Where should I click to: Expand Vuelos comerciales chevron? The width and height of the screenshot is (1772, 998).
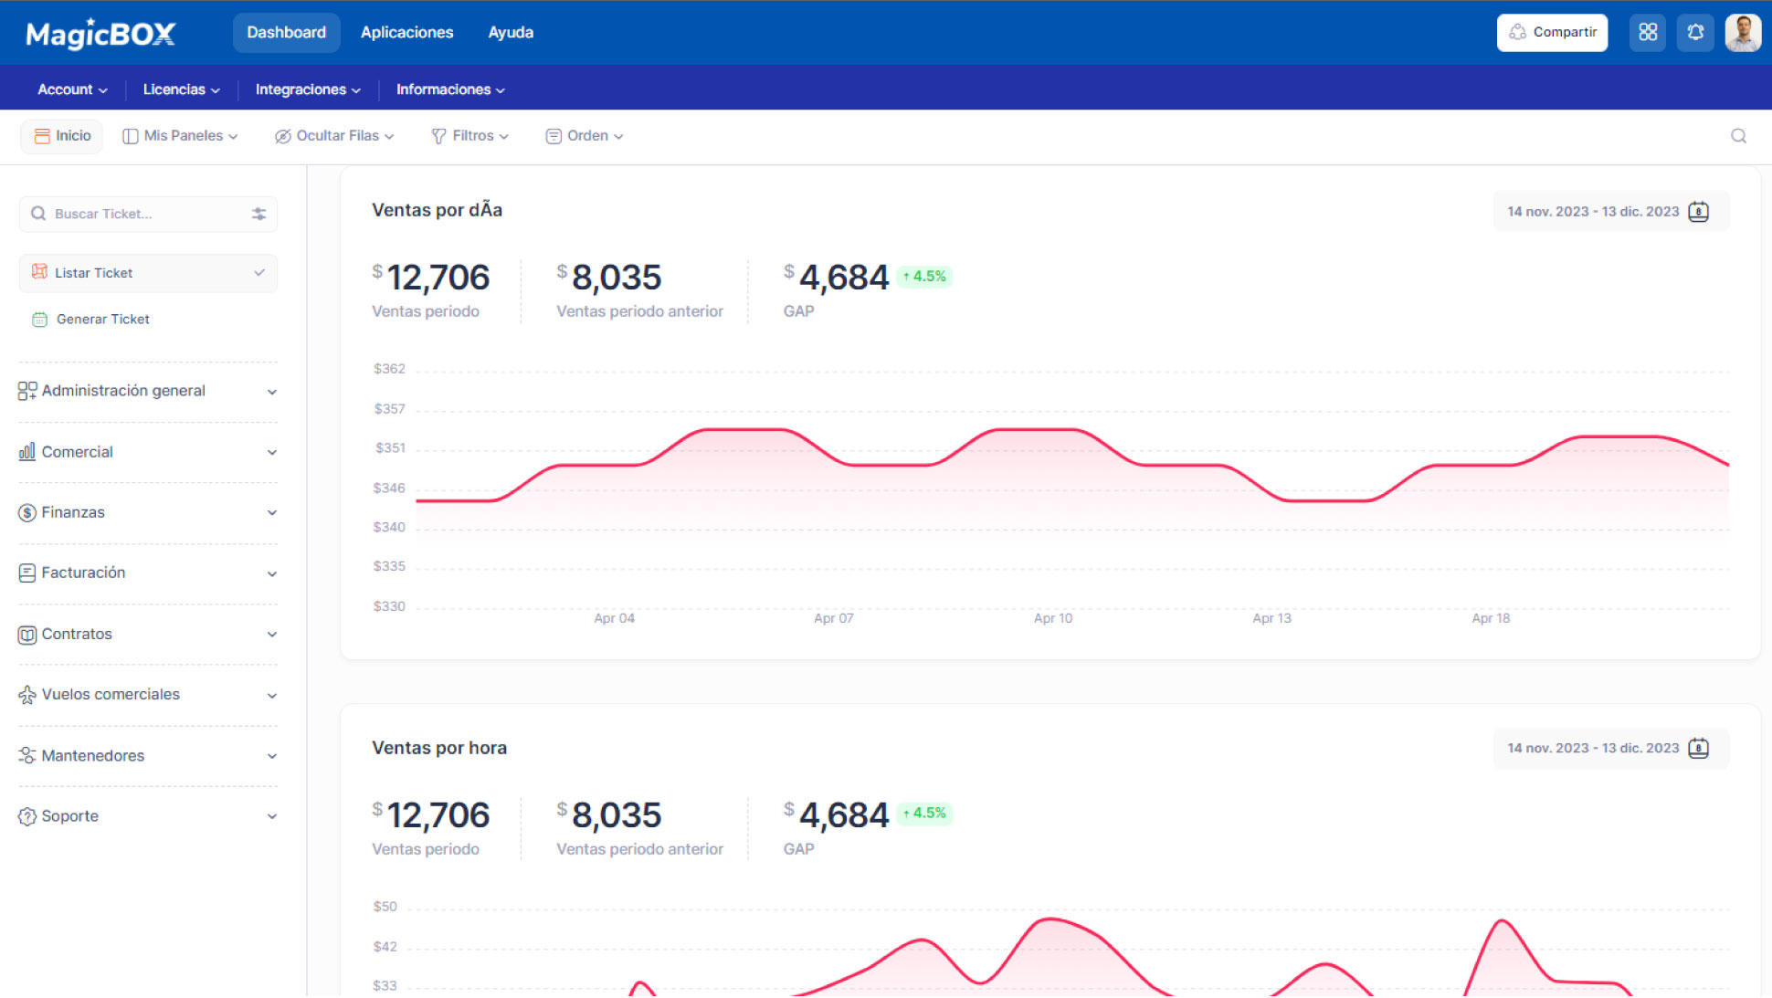click(272, 696)
